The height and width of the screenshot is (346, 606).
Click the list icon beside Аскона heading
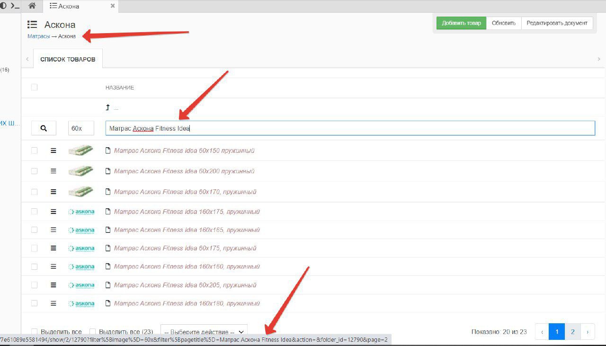tap(32, 25)
